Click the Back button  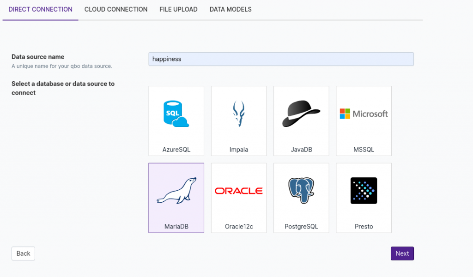coord(23,253)
